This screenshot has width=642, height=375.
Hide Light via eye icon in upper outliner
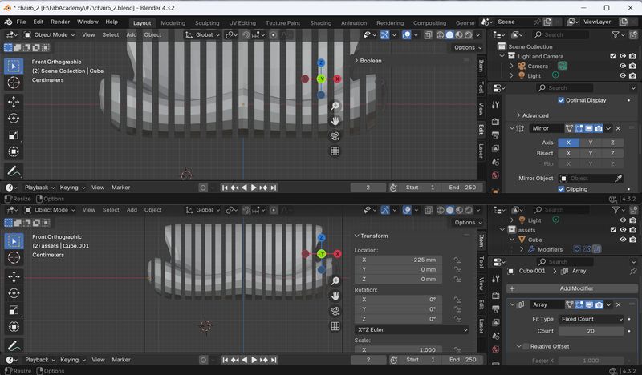(x=623, y=75)
